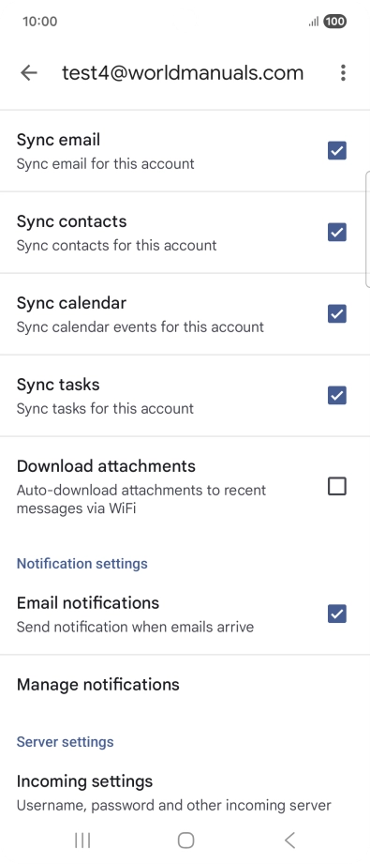Tap the back arrow in header
Image resolution: width=370 pixels, height=864 pixels.
[x=29, y=73]
